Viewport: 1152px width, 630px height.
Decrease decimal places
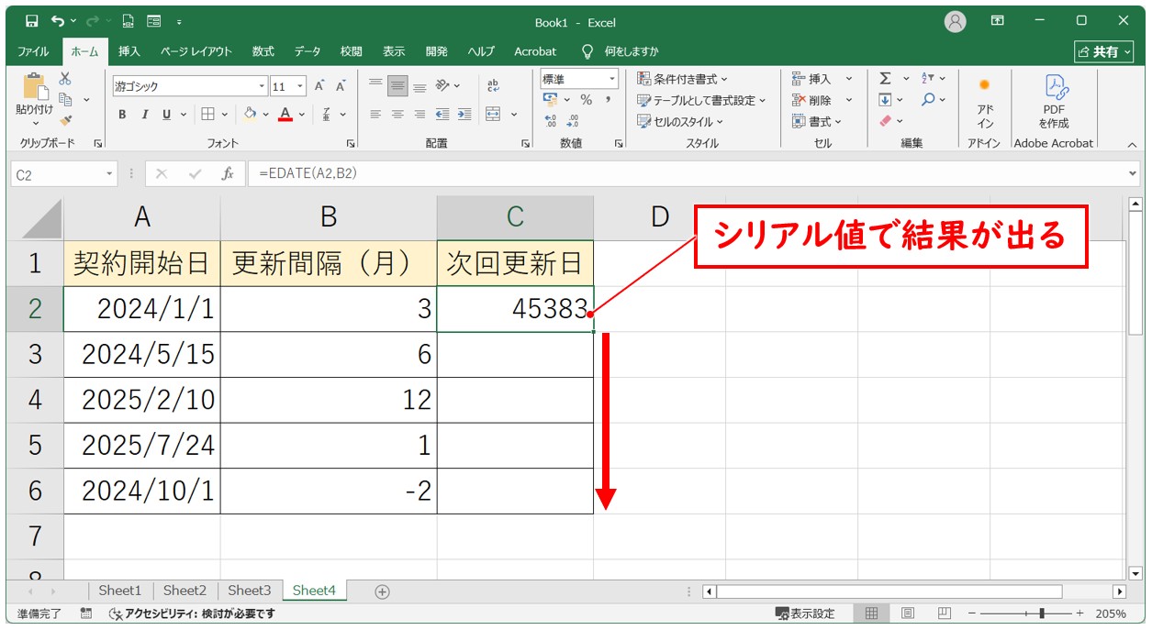pyautogui.click(x=573, y=120)
